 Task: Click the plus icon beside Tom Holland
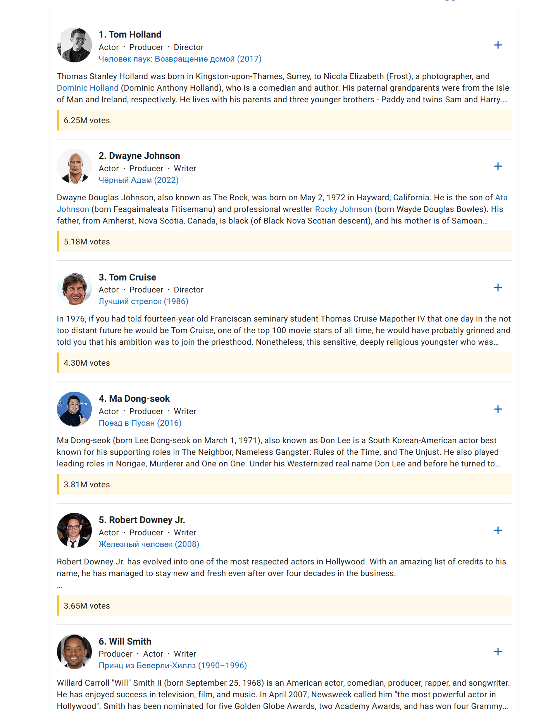point(498,45)
